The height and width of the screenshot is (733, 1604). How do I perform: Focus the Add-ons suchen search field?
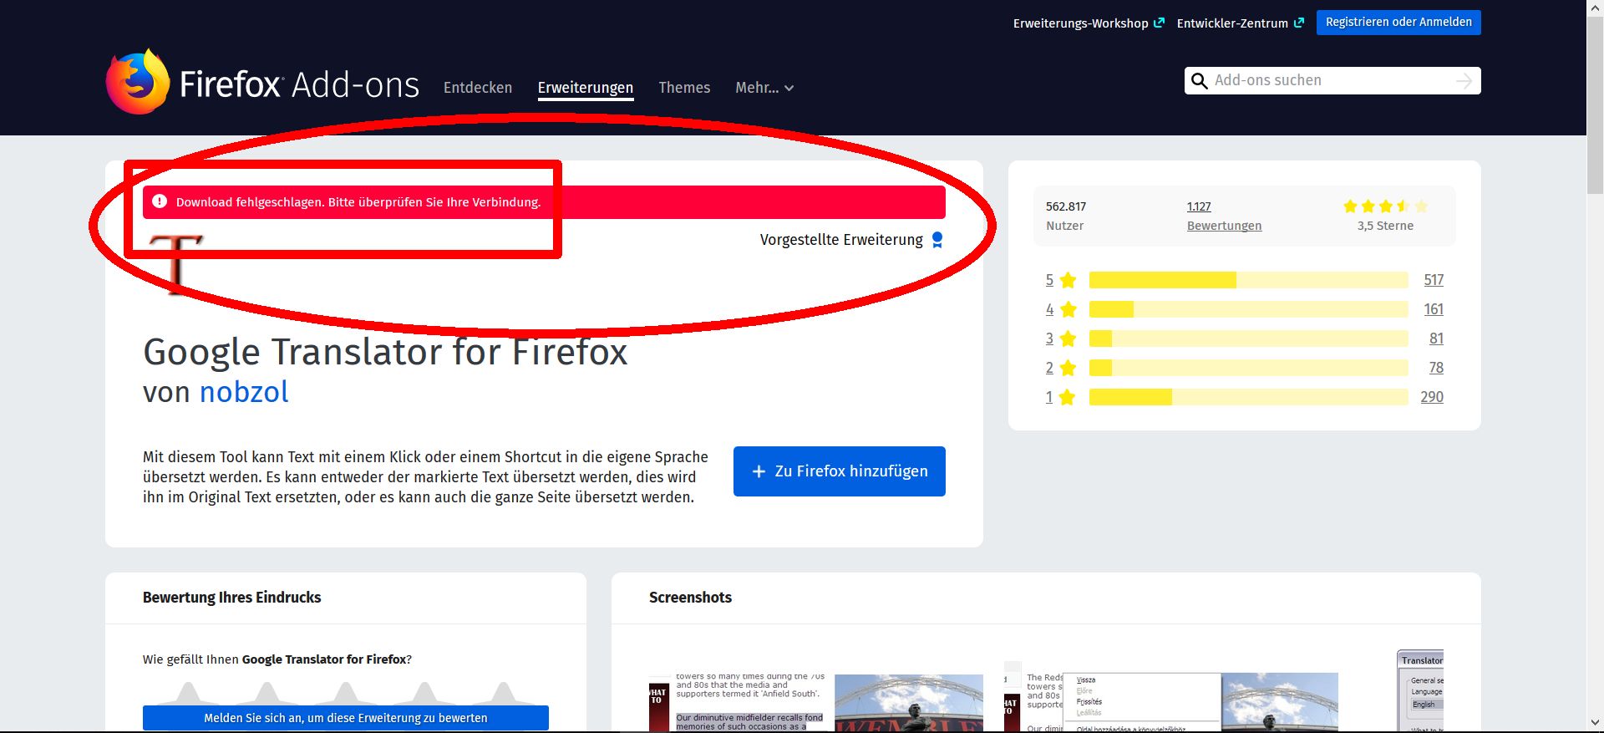point(1332,81)
